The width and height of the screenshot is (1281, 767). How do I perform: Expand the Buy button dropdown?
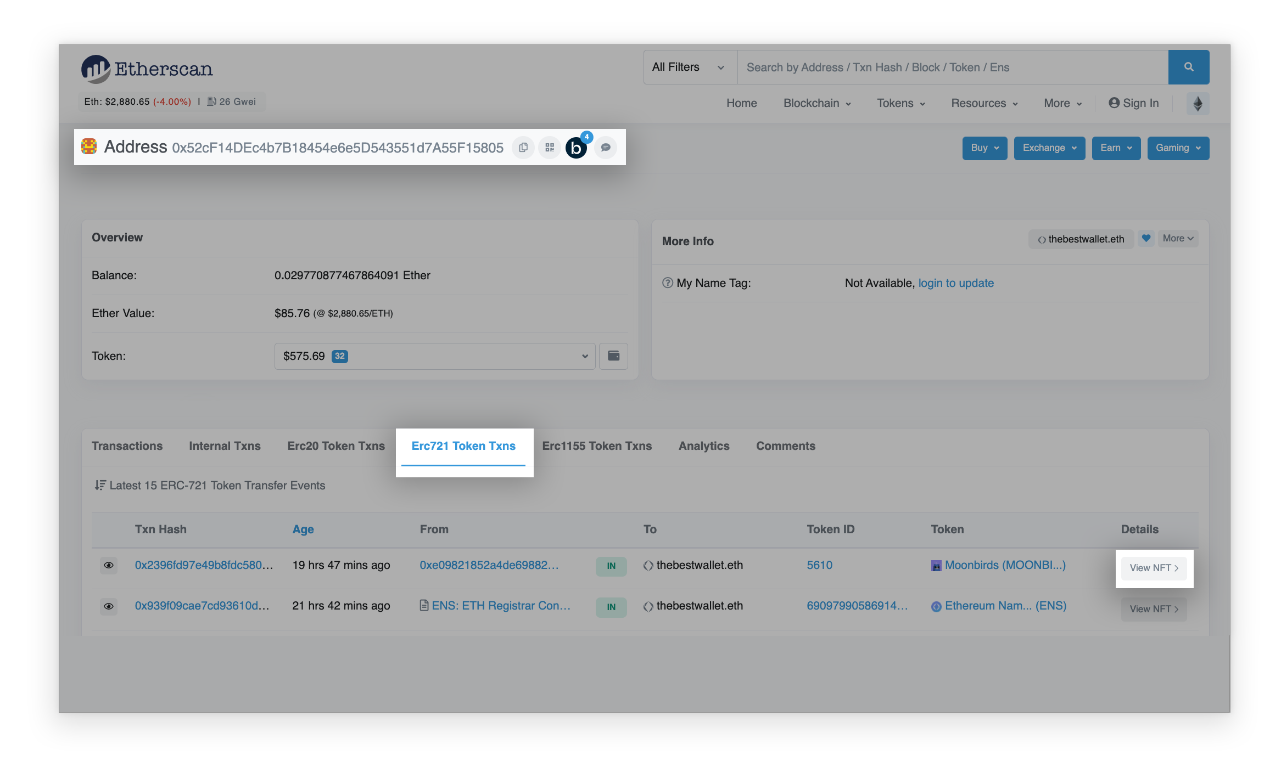click(984, 147)
